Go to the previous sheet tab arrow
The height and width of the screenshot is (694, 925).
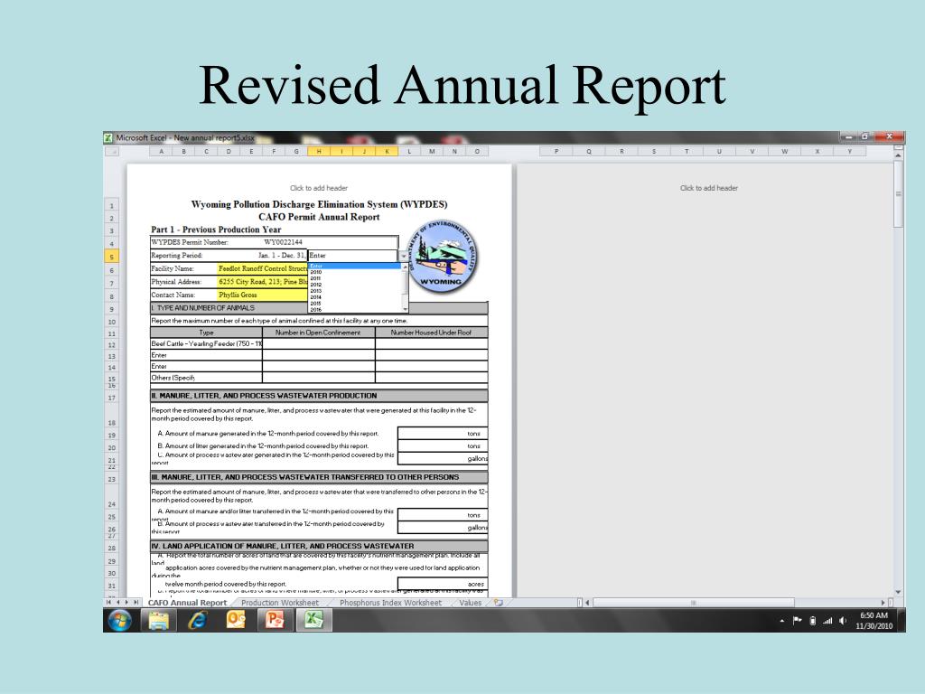coord(118,603)
